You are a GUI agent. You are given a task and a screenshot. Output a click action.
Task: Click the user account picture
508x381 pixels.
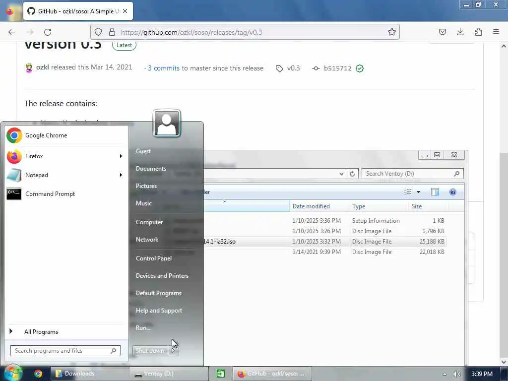point(167,123)
